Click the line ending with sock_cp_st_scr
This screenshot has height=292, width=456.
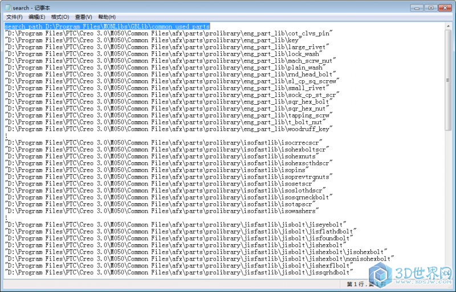172,94
